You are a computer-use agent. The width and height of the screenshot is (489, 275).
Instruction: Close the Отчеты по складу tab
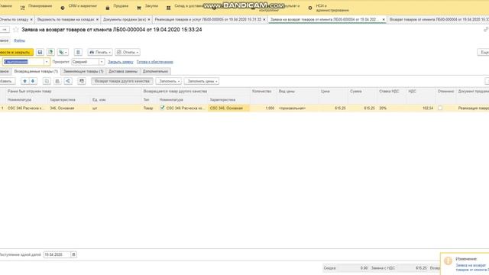(x=31, y=19)
